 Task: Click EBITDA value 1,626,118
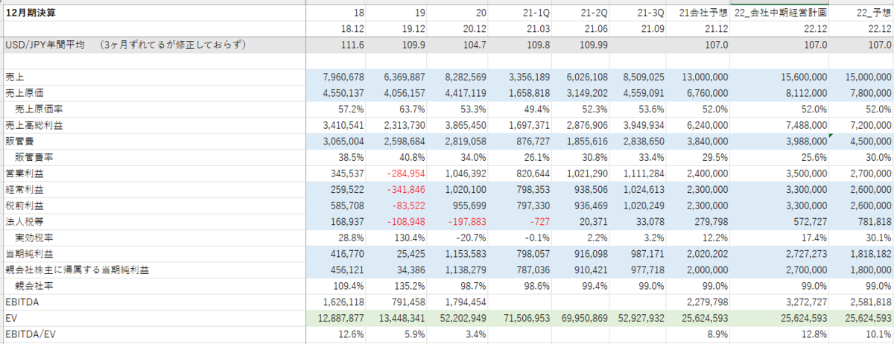[344, 302]
